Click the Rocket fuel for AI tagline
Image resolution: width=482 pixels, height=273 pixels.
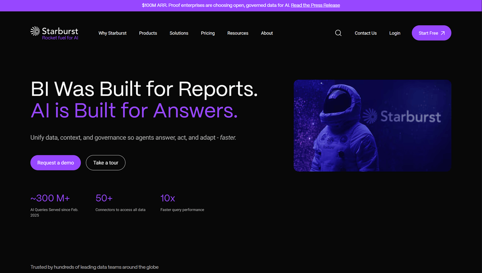click(60, 38)
